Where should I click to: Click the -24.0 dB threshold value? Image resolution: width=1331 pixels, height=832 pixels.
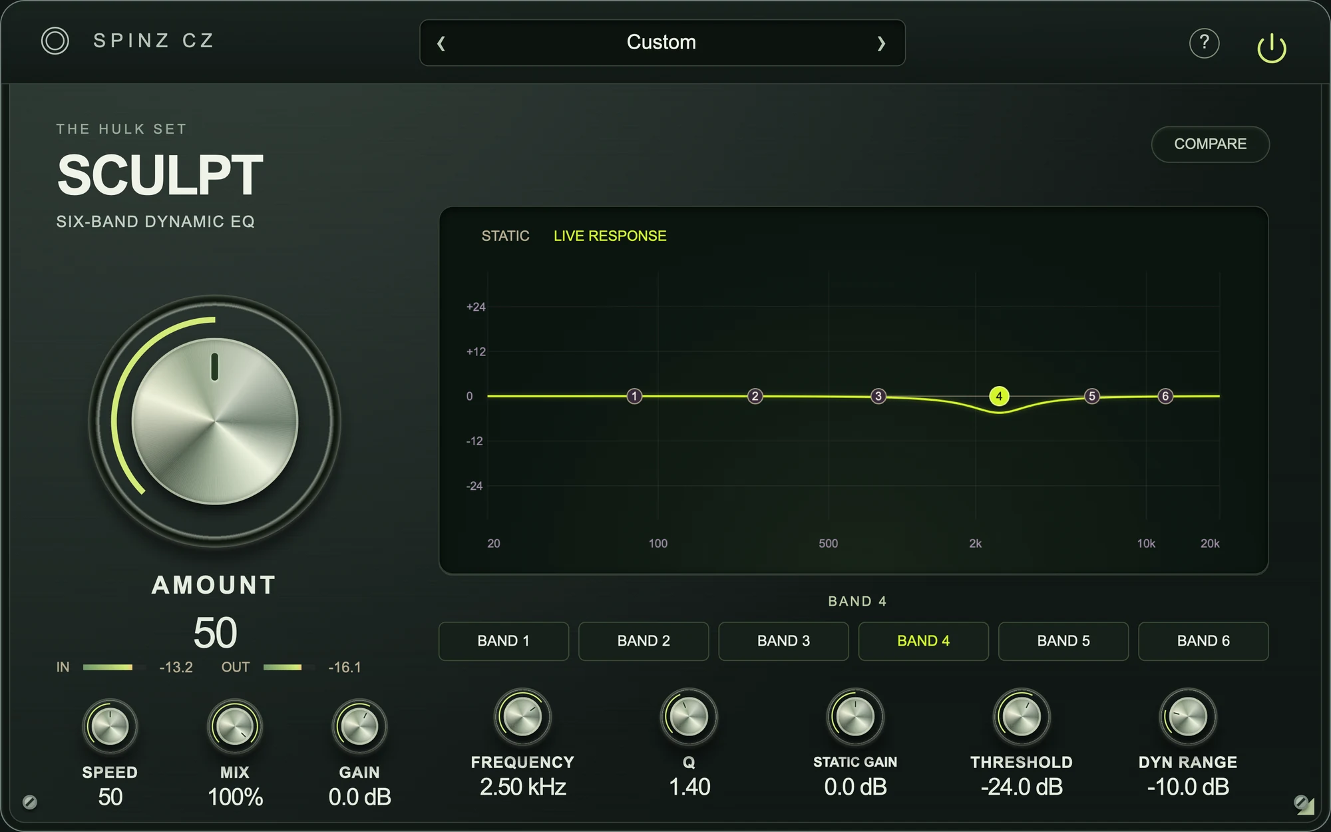click(1022, 787)
